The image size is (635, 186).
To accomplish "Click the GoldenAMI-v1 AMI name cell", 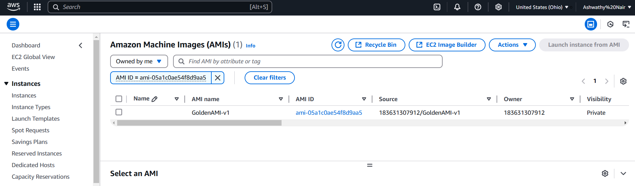I will [x=211, y=113].
